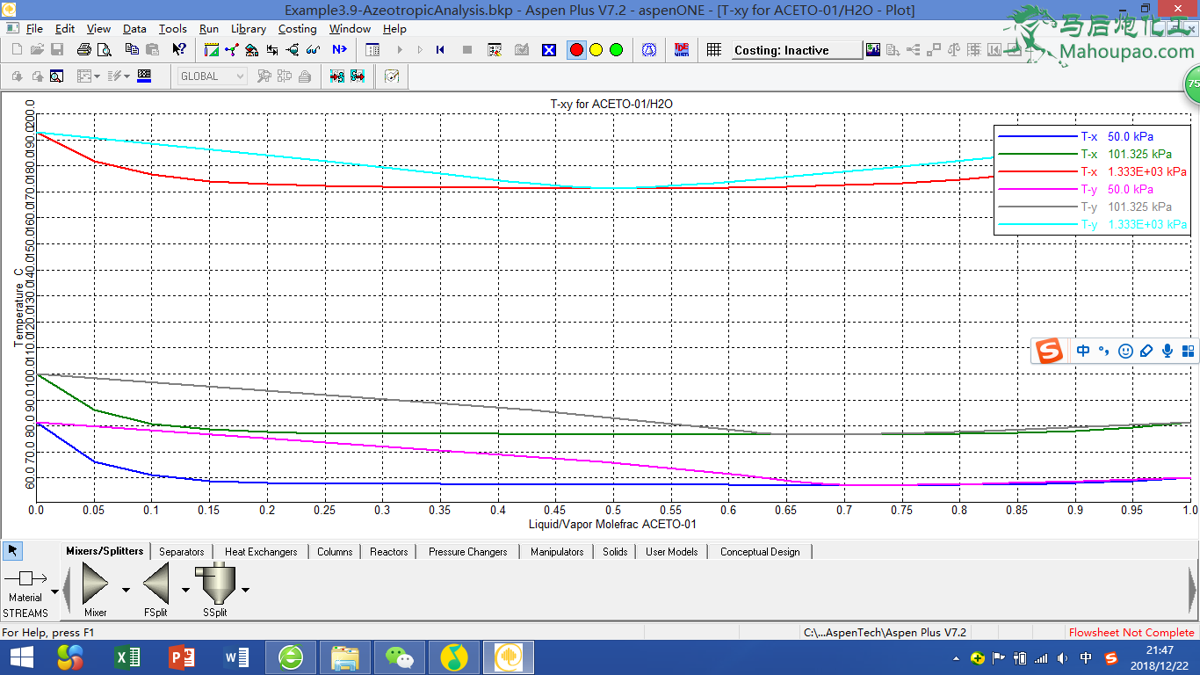Click the Print toolbar icon
The height and width of the screenshot is (675, 1200).
click(84, 50)
